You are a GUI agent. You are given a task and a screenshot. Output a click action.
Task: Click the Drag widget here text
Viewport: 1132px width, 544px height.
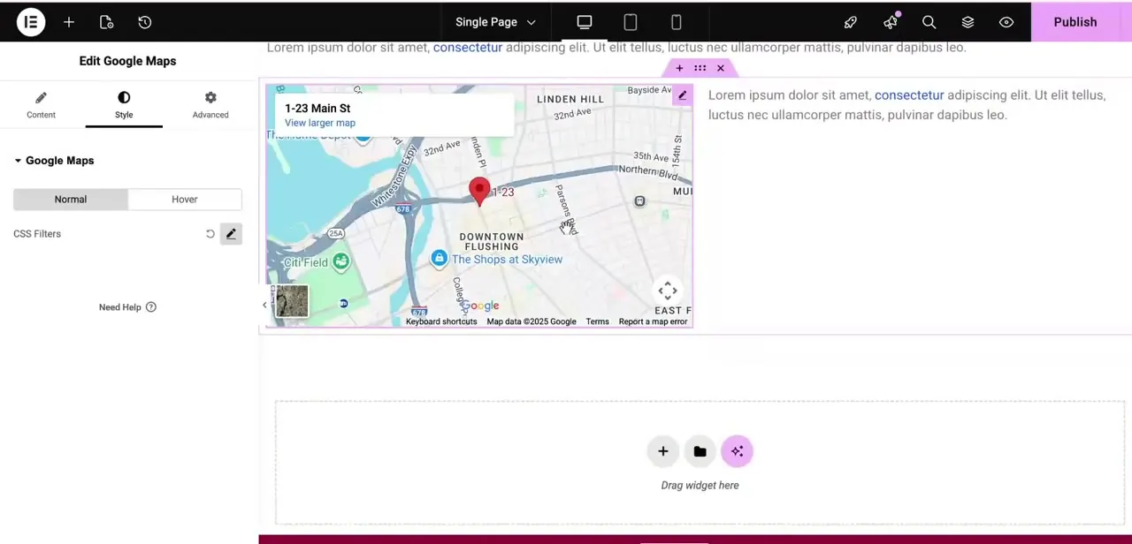tap(700, 485)
